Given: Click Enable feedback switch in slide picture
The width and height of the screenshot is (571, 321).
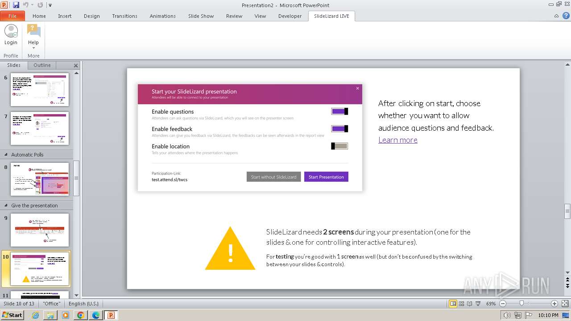Looking at the screenshot, I should 339,128.
